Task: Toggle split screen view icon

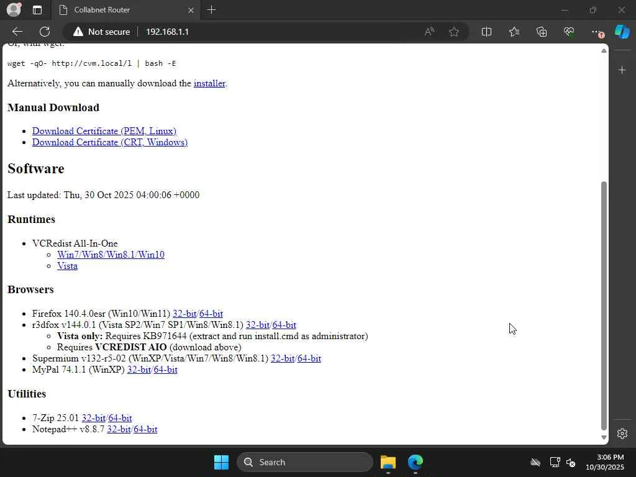Action: click(x=486, y=32)
